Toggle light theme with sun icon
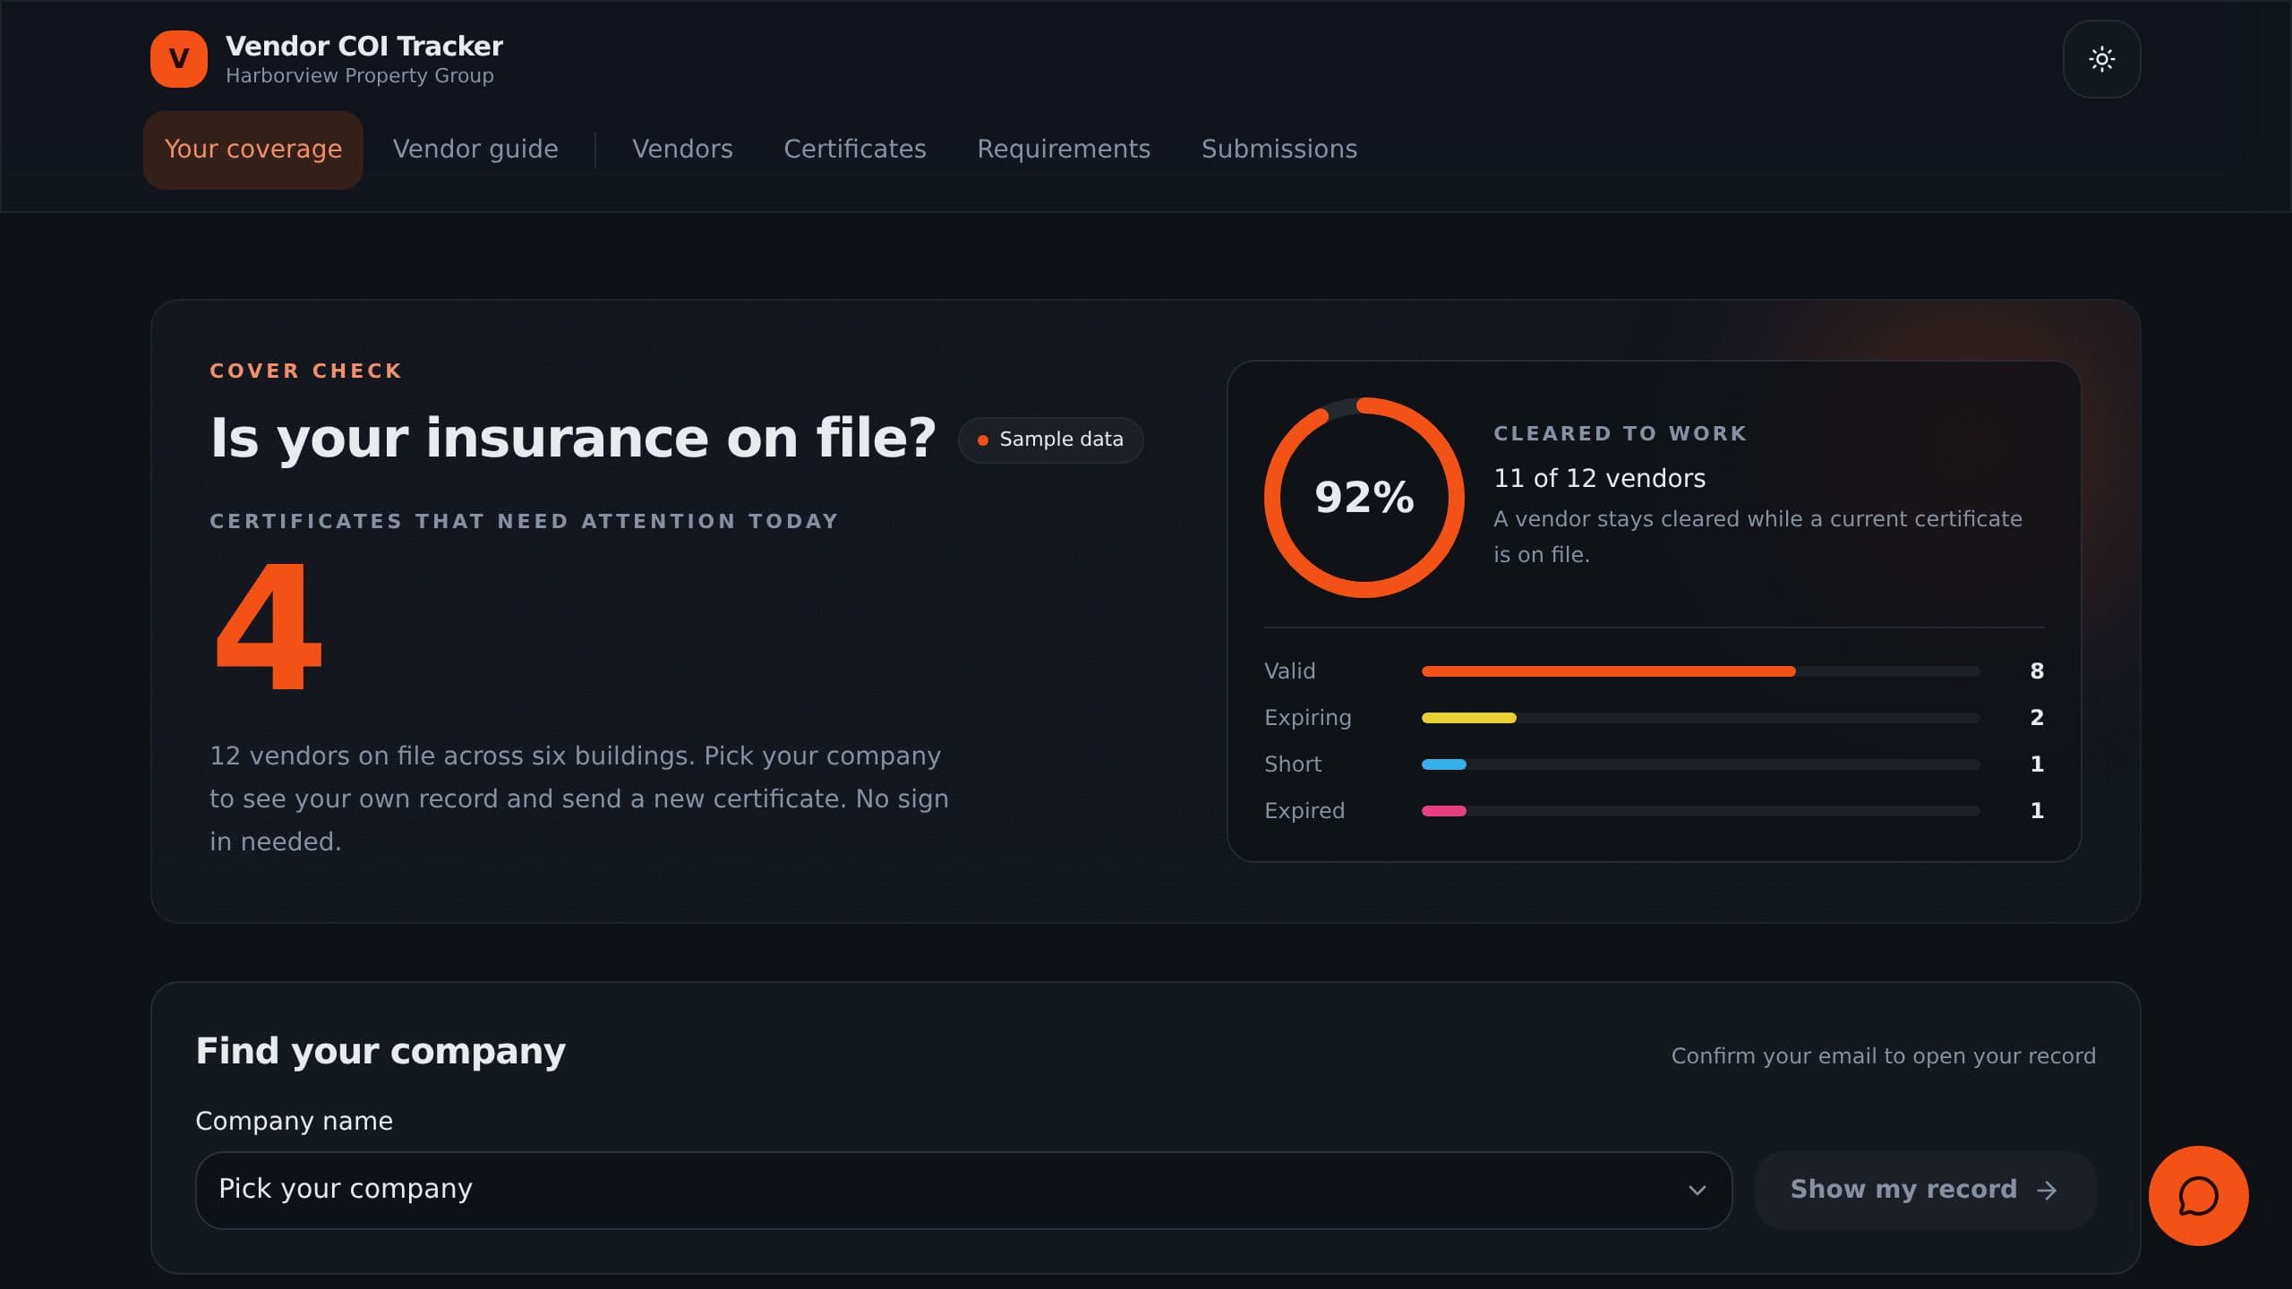The width and height of the screenshot is (2292, 1289). [x=2101, y=59]
